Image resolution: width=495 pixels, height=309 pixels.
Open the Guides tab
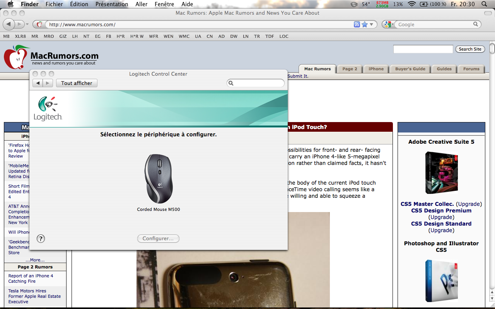click(x=444, y=69)
